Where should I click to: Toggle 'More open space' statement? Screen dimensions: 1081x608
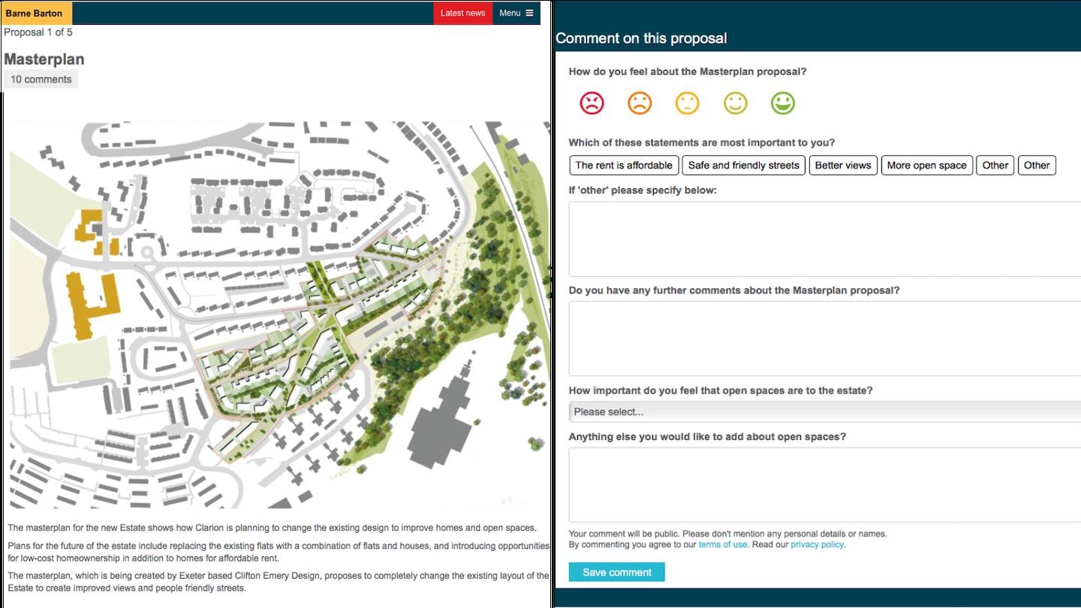coord(927,165)
